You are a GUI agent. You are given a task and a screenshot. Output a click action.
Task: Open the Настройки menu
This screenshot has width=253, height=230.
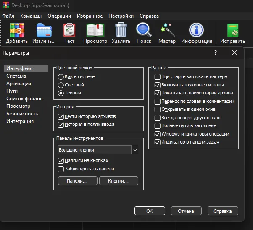click(121, 16)
